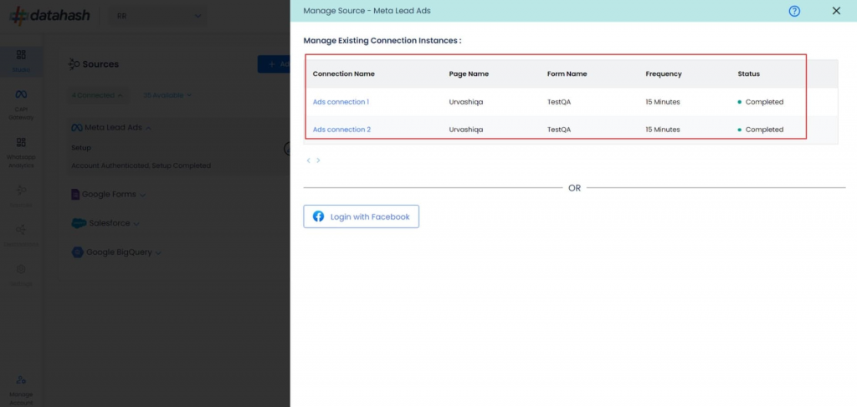This screenshot has width=857, height=407.
Task: Open Ads connection 2 link
Action: coord(341,130)
